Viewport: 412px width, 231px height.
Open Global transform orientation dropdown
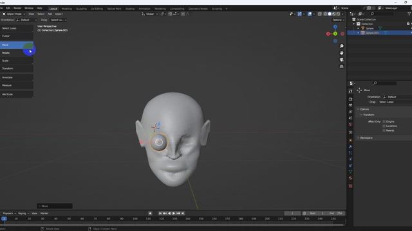[x=149, y=14]
